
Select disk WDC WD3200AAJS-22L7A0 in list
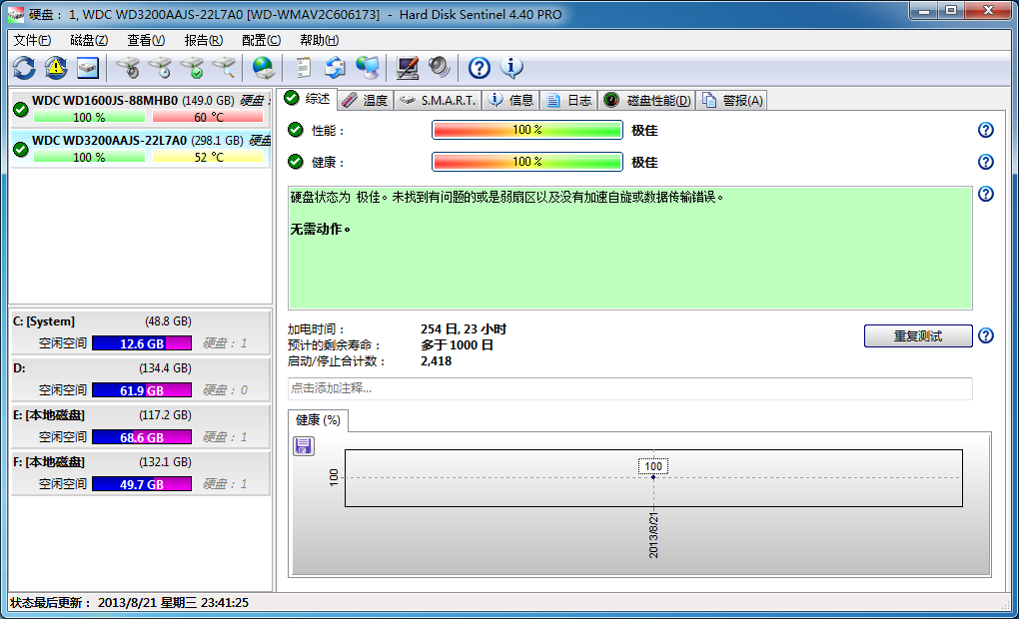coord(141,149)
